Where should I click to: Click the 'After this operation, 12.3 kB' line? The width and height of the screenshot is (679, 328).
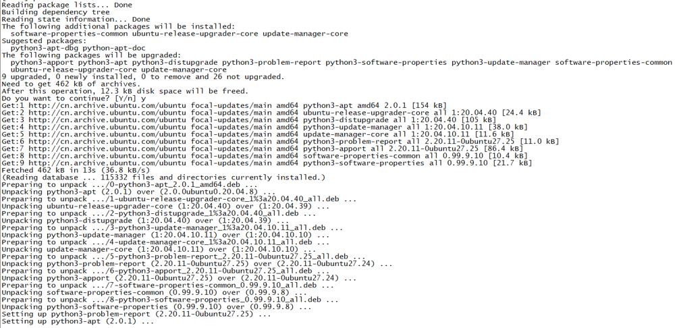(125, 91)
